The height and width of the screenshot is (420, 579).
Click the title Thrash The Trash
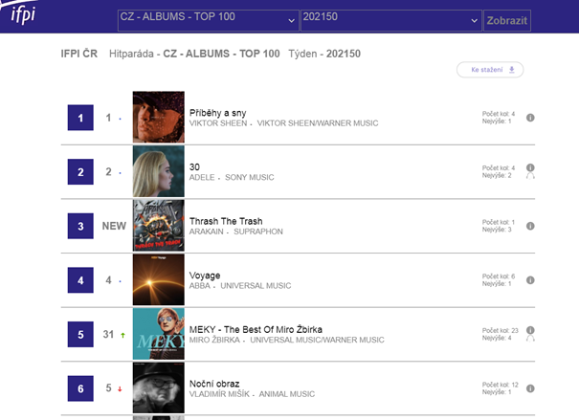point(226,221)
